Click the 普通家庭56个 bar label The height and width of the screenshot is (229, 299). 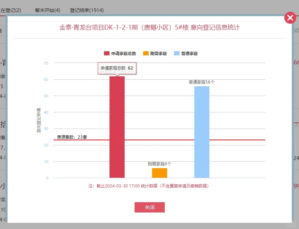click(x=202, y=83)
